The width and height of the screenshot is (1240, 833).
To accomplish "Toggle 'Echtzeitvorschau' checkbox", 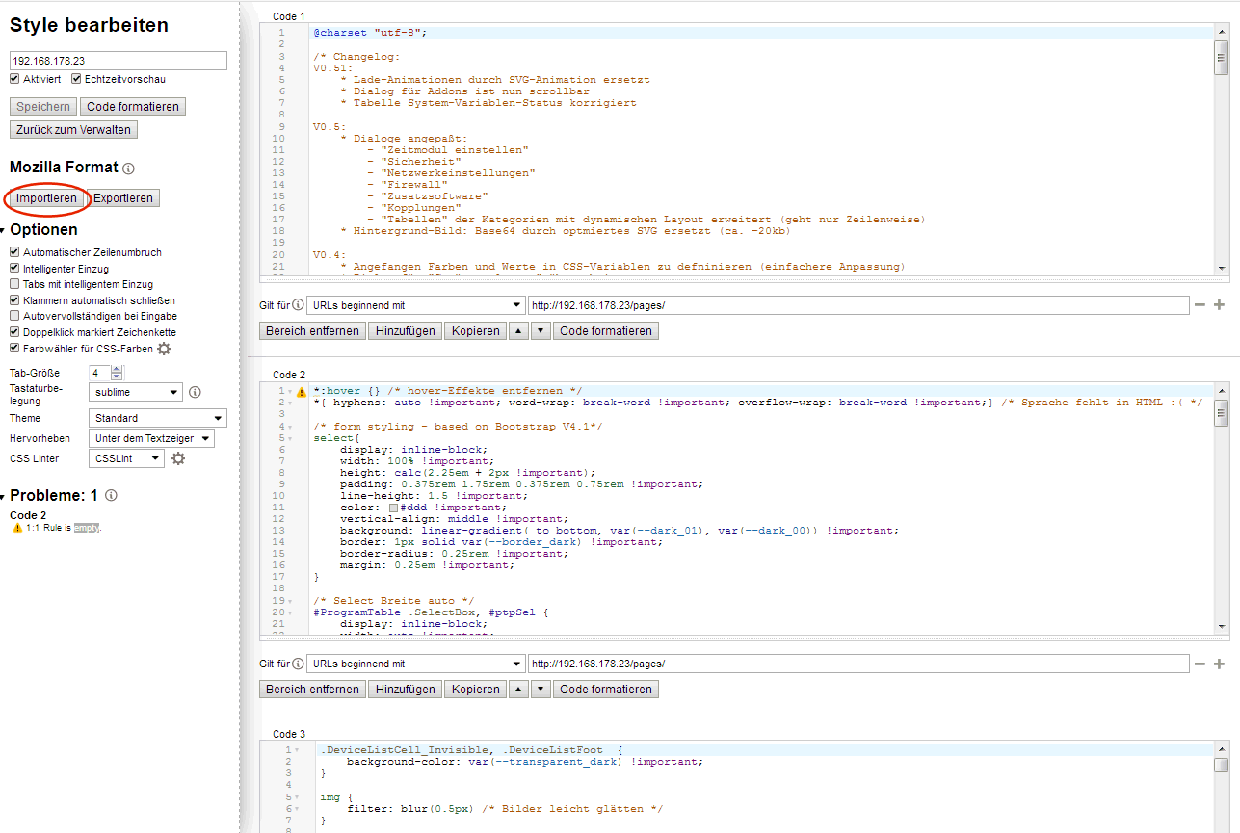I will pyautogui.click(x=76, y=79).
